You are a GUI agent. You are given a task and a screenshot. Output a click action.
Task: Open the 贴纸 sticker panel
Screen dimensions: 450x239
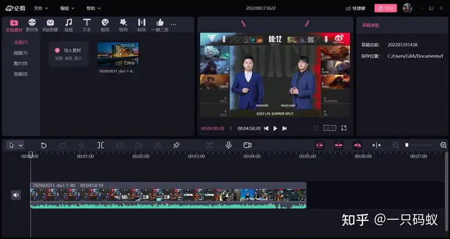point(105,25)
